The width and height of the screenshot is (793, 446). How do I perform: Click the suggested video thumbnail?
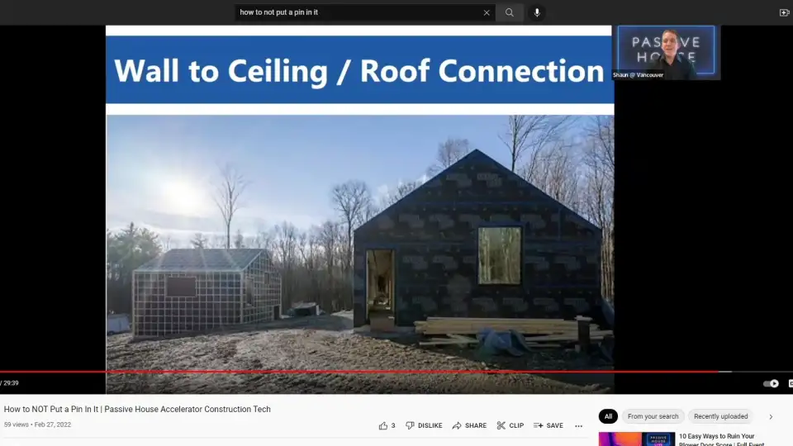click(x=631, y=439)
